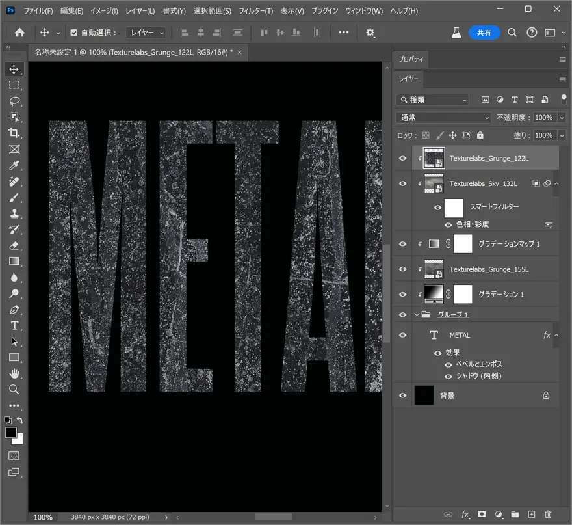Select the Crop tool

[14, 133]
